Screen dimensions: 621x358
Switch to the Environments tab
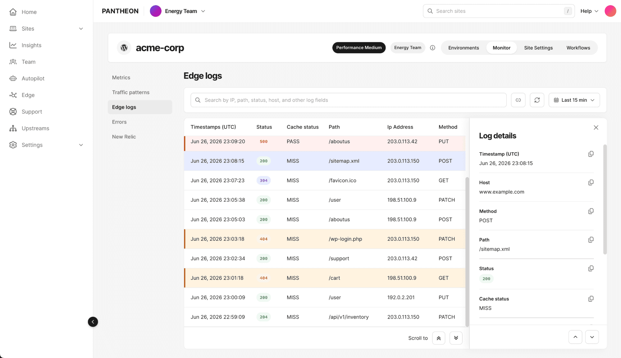(463, 48)
